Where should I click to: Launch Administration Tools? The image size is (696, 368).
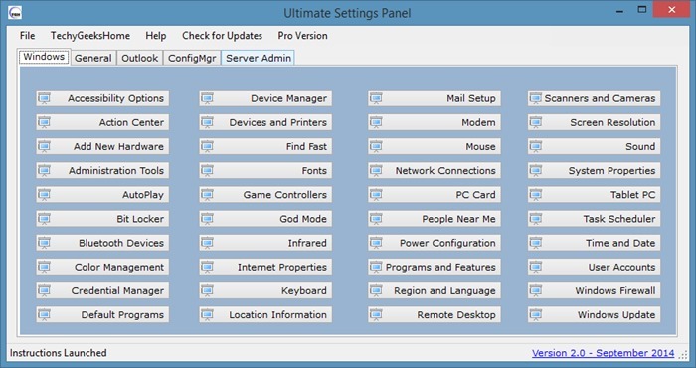click(x=102, y=170)
